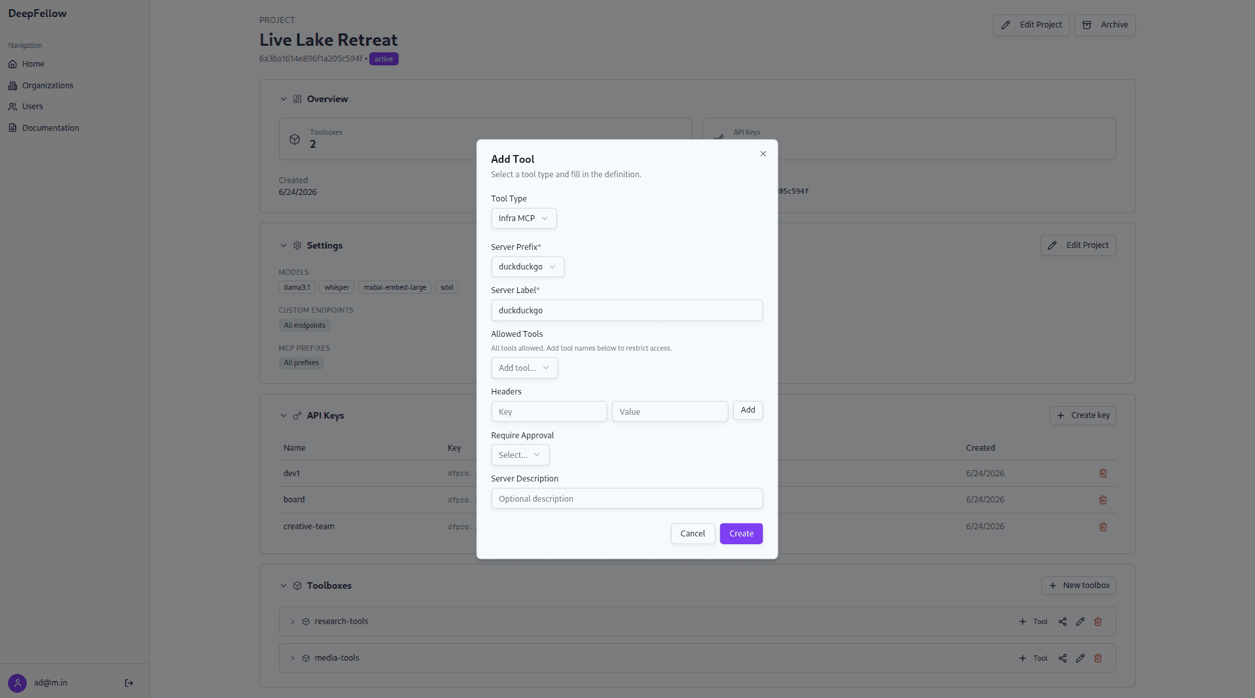The image size is (1255, 698).
Task: Click the Settings gear icon
Action: pyautogui.click(x=297, y=246)
